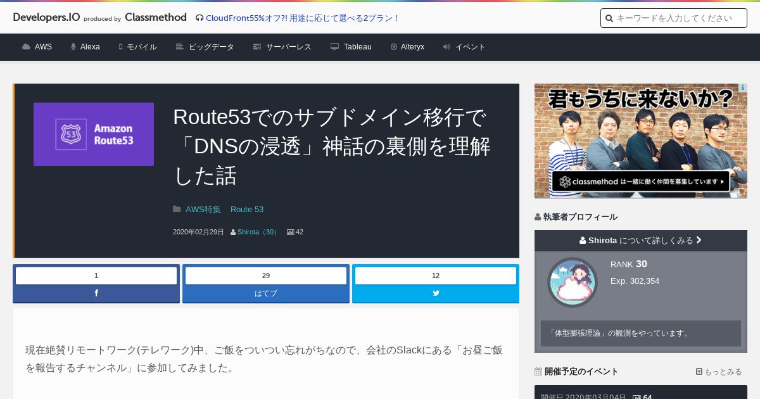Share the article on Facebook

(x=96, y=293)
